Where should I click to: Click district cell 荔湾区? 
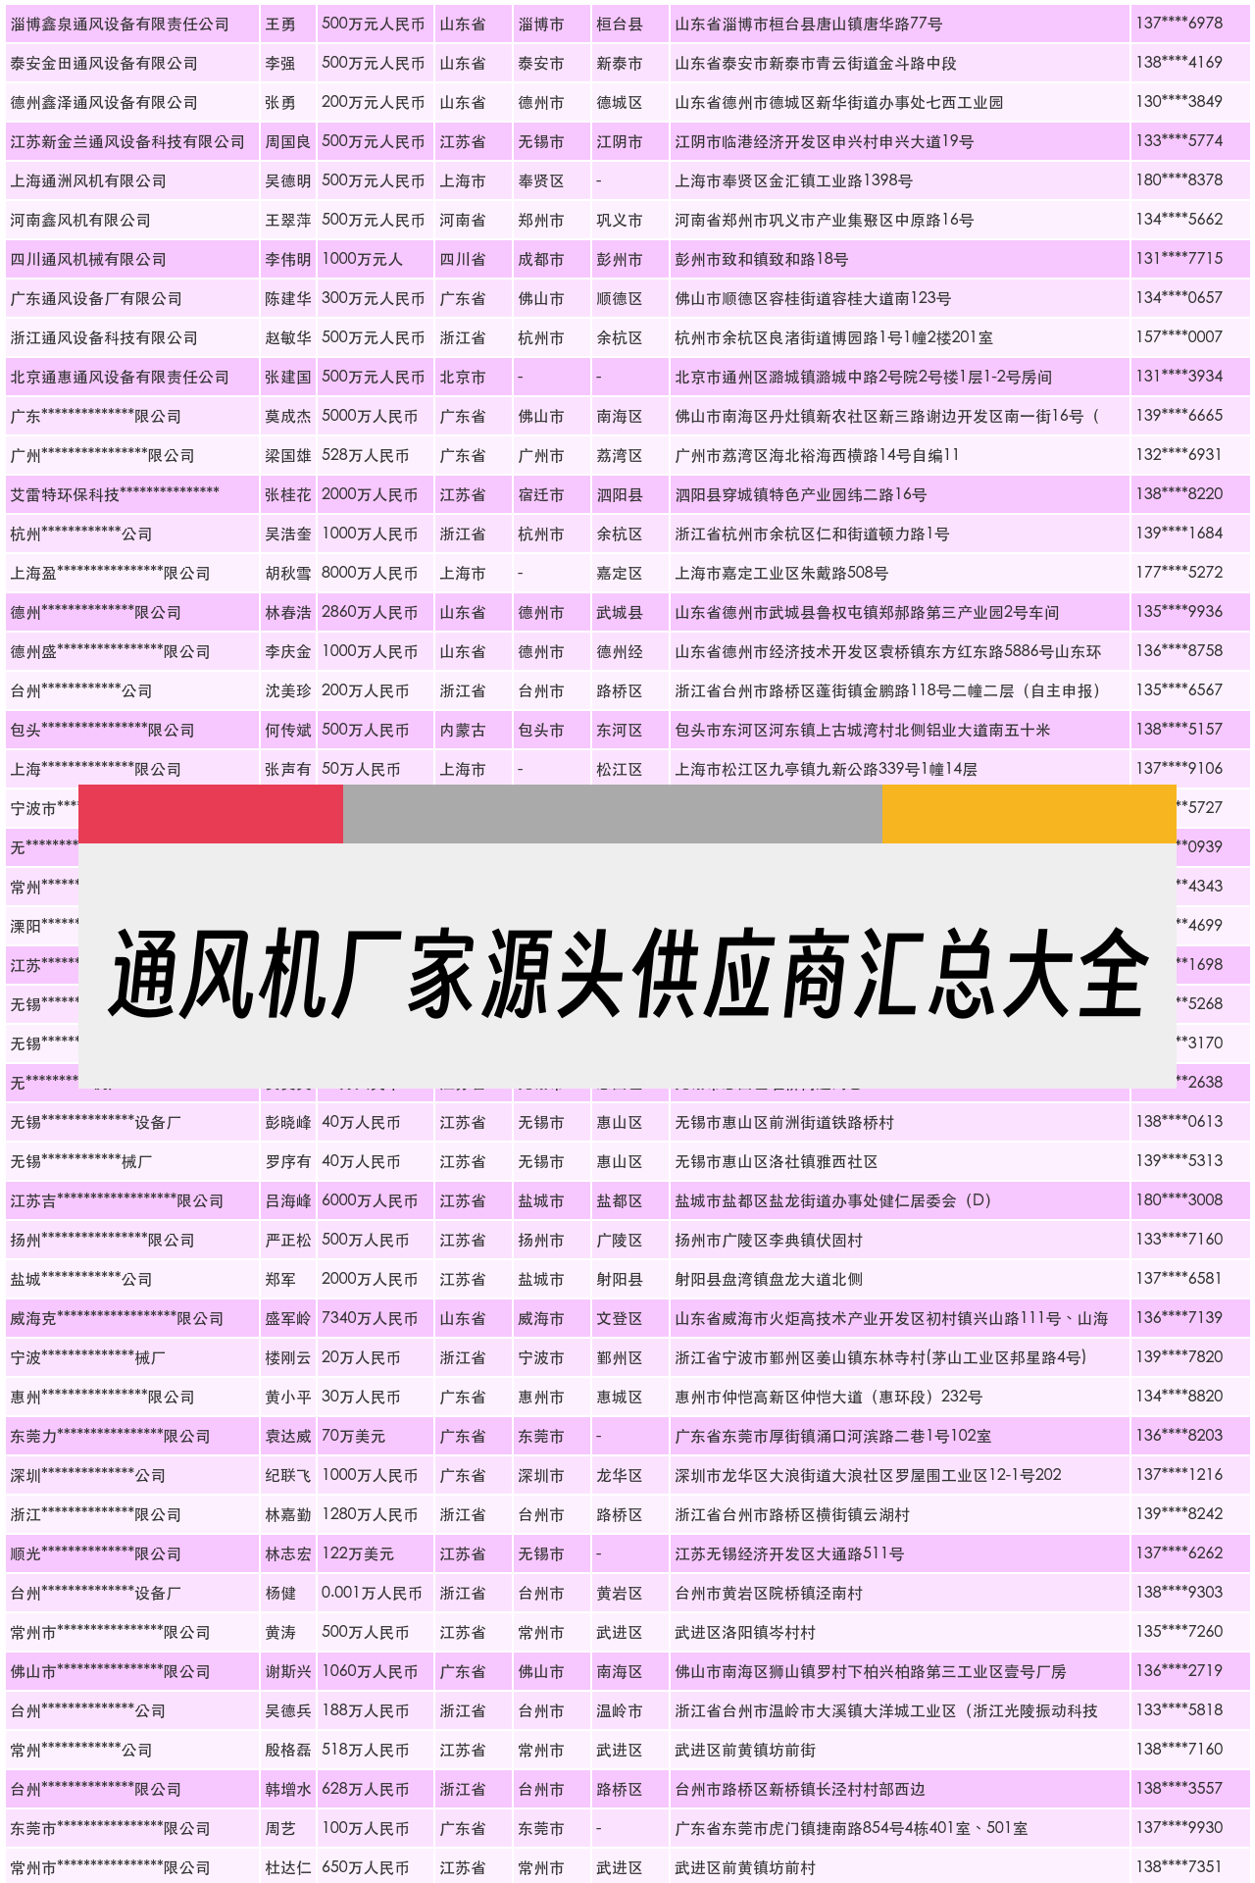620,455
